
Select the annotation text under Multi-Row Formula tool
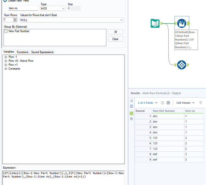click(x=186, y=40)
